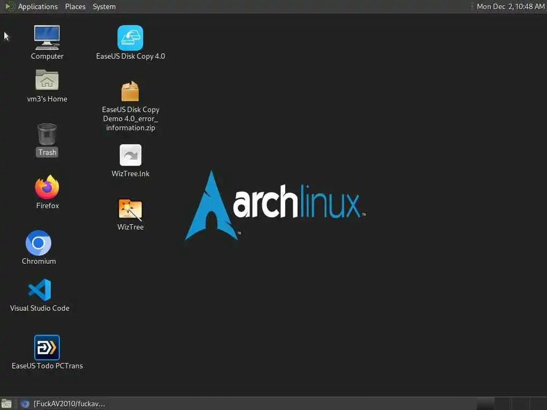Click the 'WizTree.lnk' file name label

130,174
